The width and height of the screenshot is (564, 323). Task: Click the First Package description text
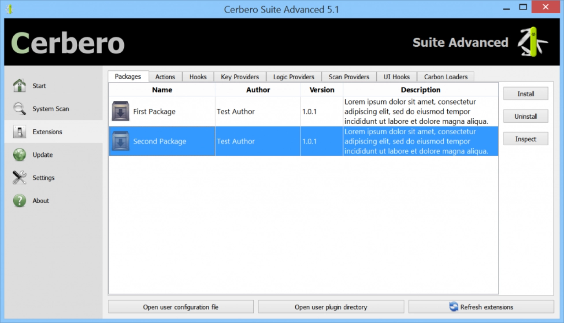(x=416, y=111)
